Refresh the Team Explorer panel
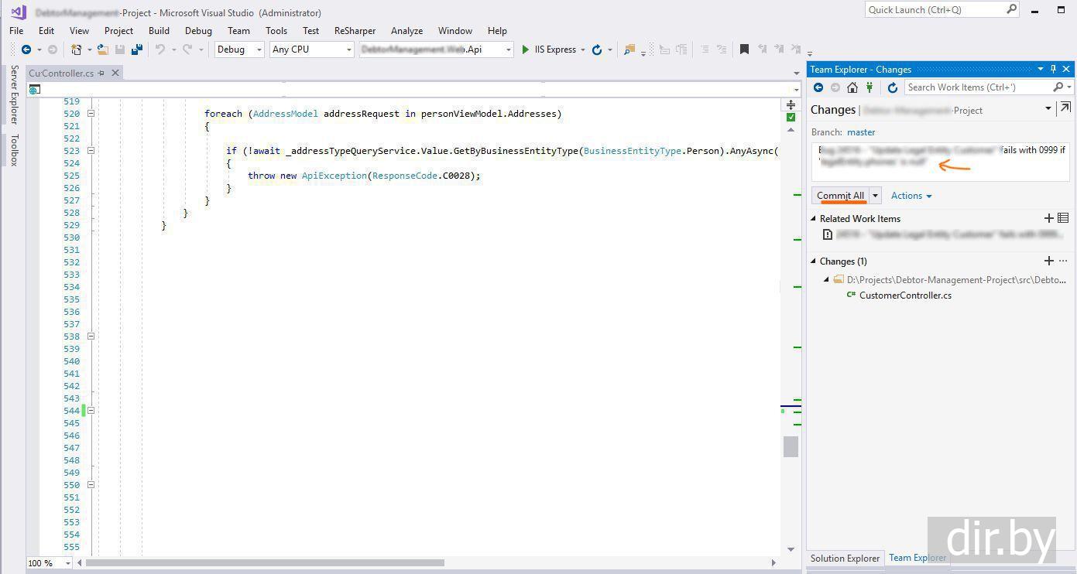 click(x=892, y=87)
